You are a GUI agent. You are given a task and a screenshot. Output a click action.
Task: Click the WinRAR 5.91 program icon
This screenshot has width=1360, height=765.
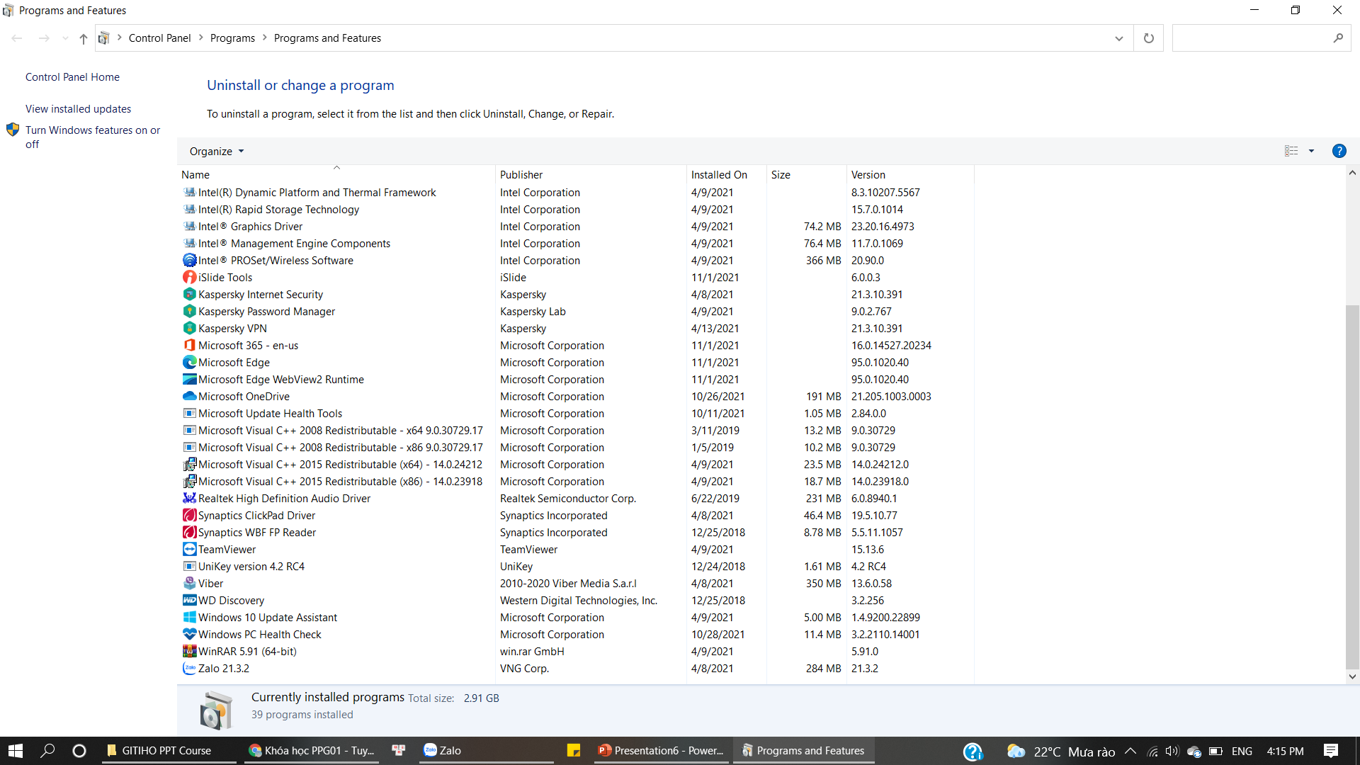click(189, 651)
